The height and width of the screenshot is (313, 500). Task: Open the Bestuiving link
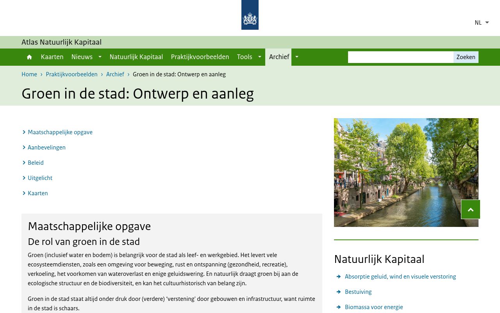pos(358,292)
